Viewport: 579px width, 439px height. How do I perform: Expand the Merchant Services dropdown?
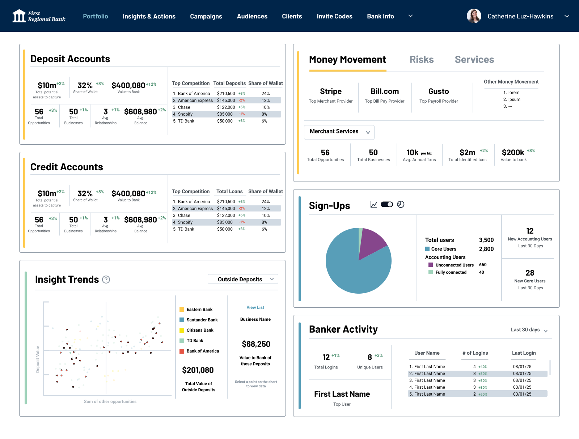coord(339,132)
